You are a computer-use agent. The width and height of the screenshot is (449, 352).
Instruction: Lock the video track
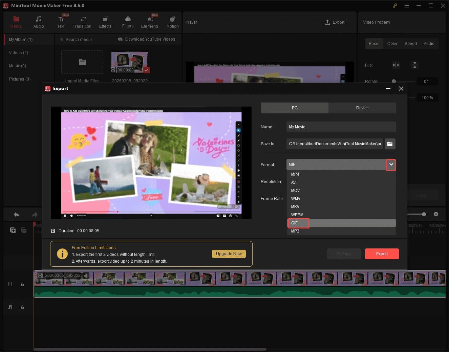coord(22,284)
